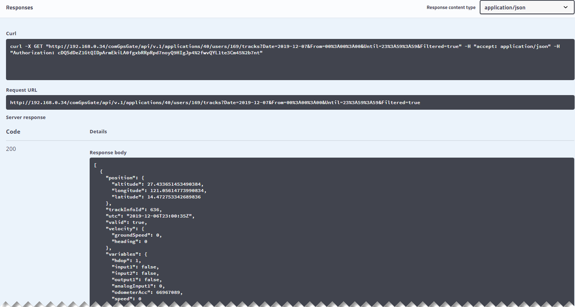
Task: Click the Response content type label
Action: pyautogui.click(x=451, y=7)
